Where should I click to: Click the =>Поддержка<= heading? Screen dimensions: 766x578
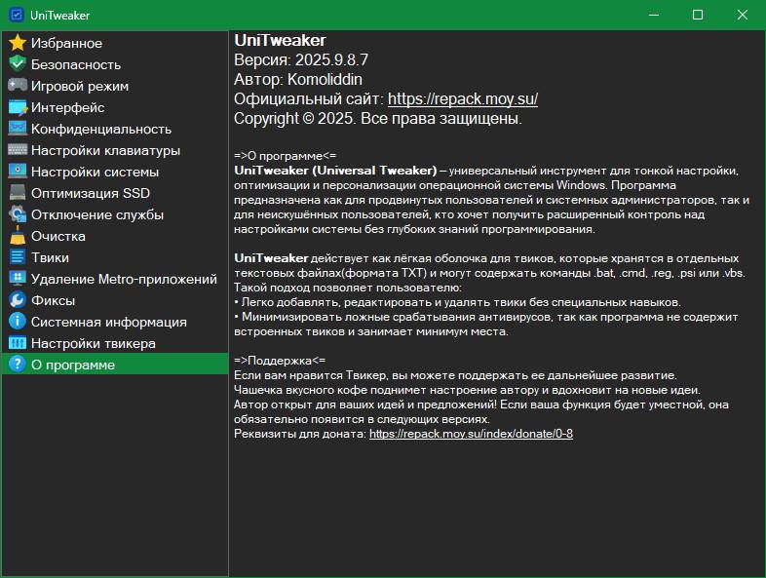point(280,361)
